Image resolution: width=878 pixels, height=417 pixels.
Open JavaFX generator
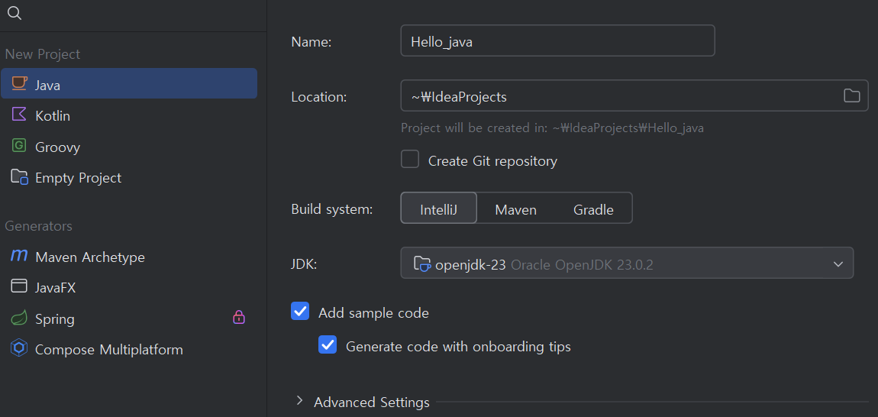click(129, 287)
